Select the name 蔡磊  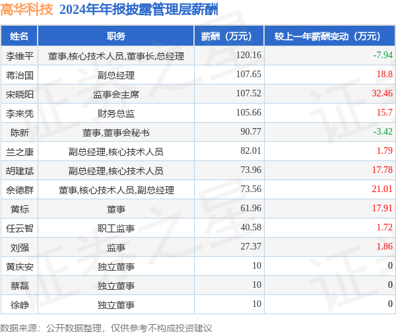20,286
